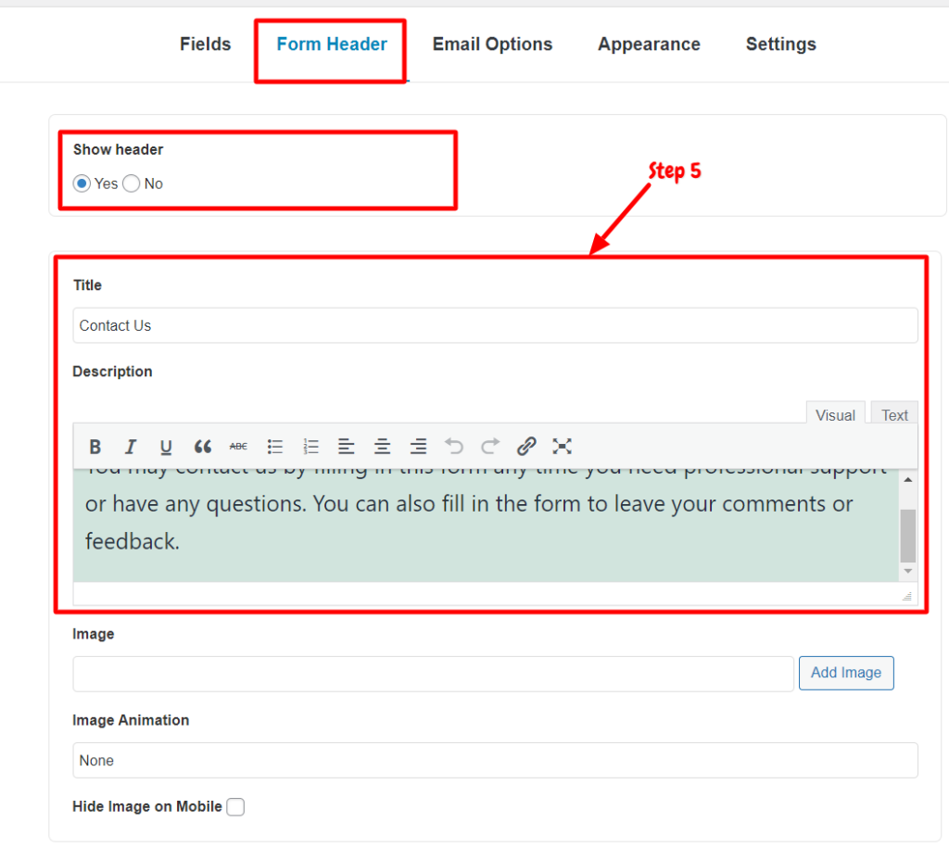
Task: Click inside the description text area
Action: [x=486, y=525]
